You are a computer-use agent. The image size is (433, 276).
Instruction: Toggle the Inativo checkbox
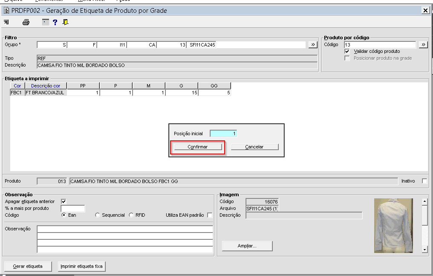pos(425,181)
